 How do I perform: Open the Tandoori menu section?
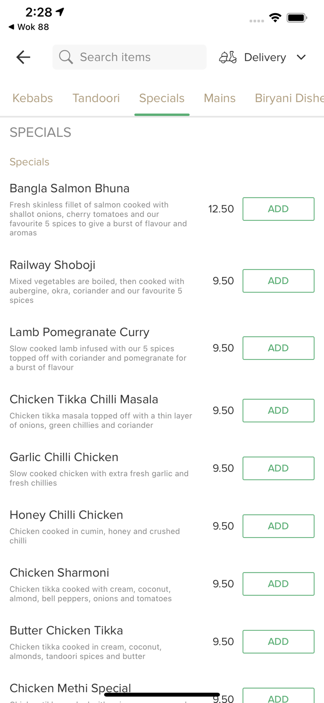point(96,98)
